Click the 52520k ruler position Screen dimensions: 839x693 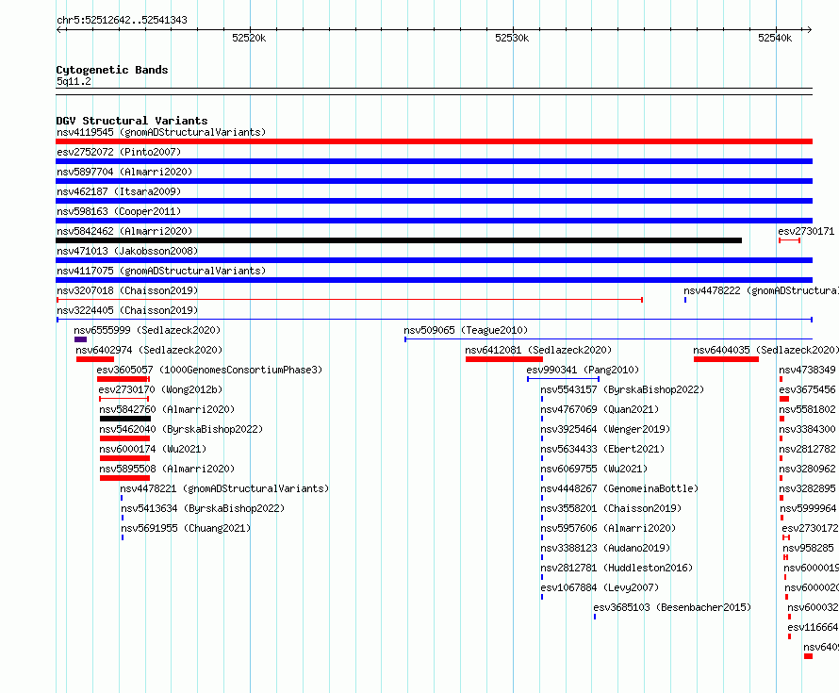click(249, 38)
